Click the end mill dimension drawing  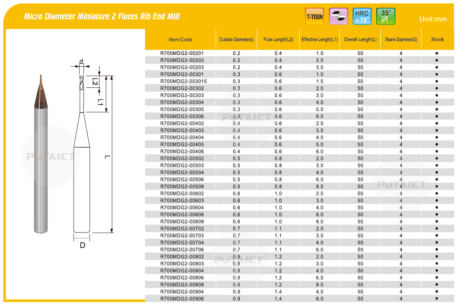tap(92, 154)
